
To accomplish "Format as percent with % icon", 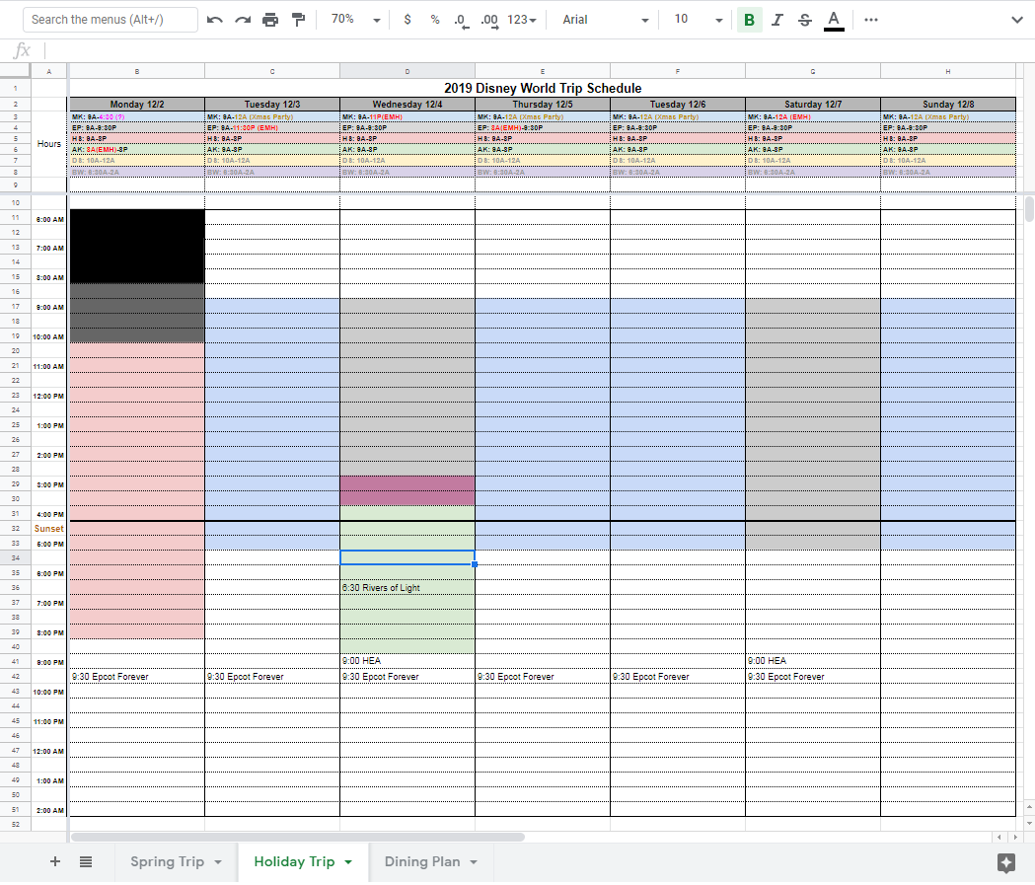I will tap(435, 20).
